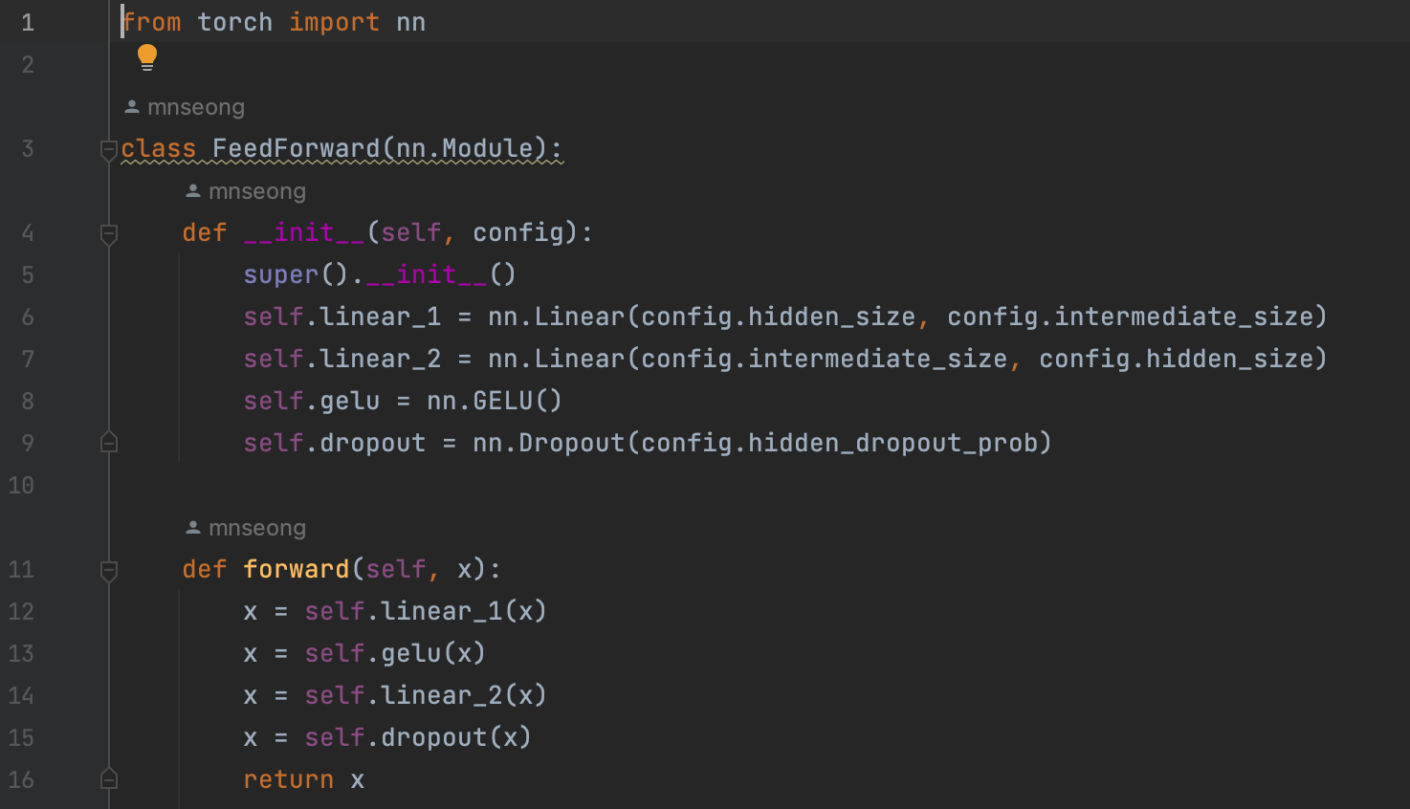Click 'self.linear_2(x)' call on line 14
This screenshot has width=1410, height=809.
(427, 695)
